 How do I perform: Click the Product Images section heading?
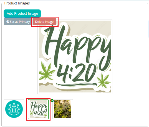pyautogui.click(x=17, y=3)
